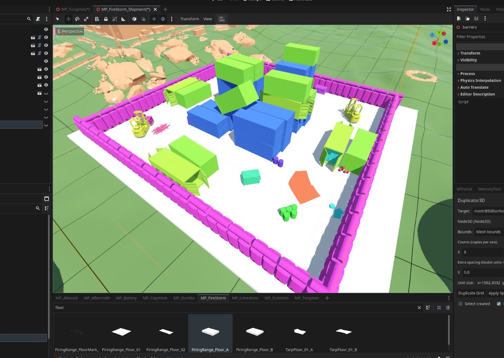This screenshot has width=504, height=358.
Task: Toggle distraction-free mode icon
Action: click(449, 9)
